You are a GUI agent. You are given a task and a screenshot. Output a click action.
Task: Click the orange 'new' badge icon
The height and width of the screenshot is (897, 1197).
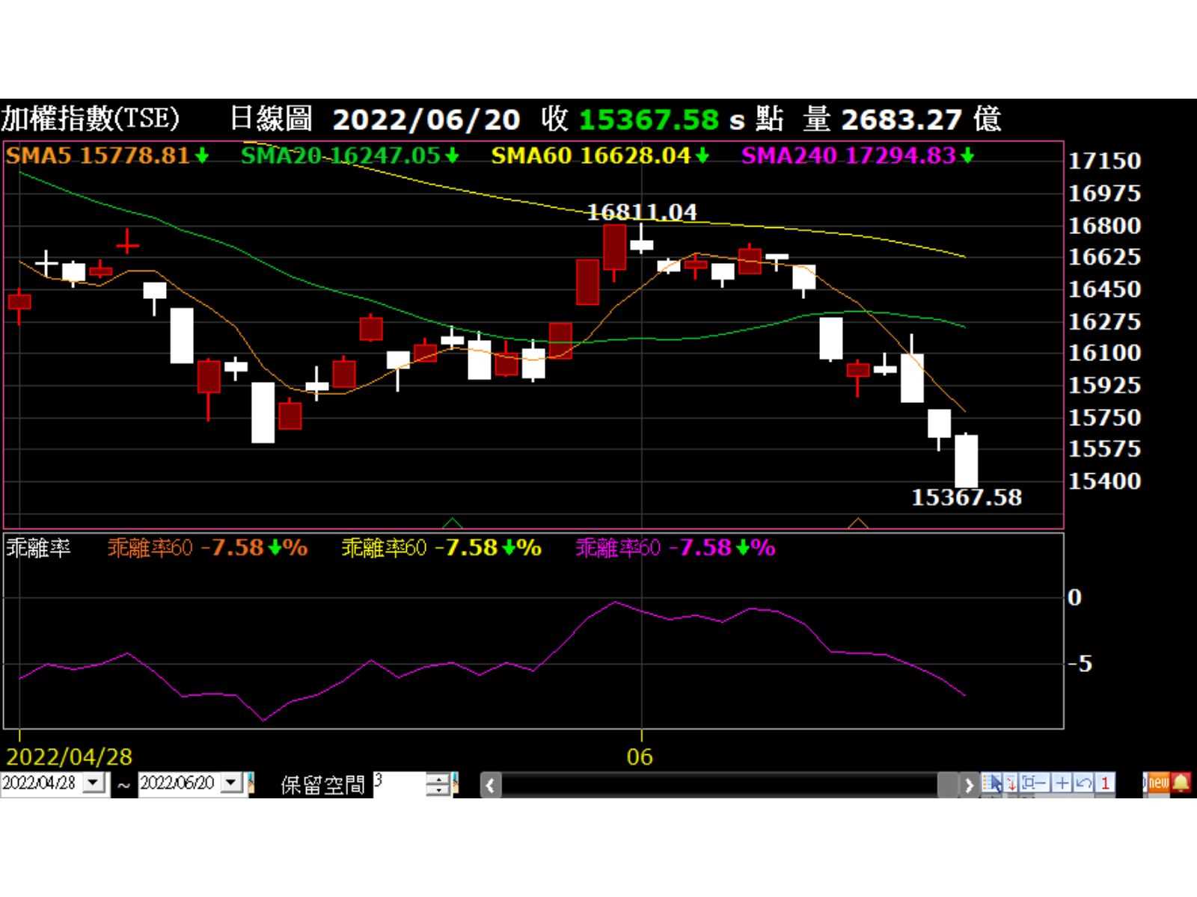[1157, 783]
